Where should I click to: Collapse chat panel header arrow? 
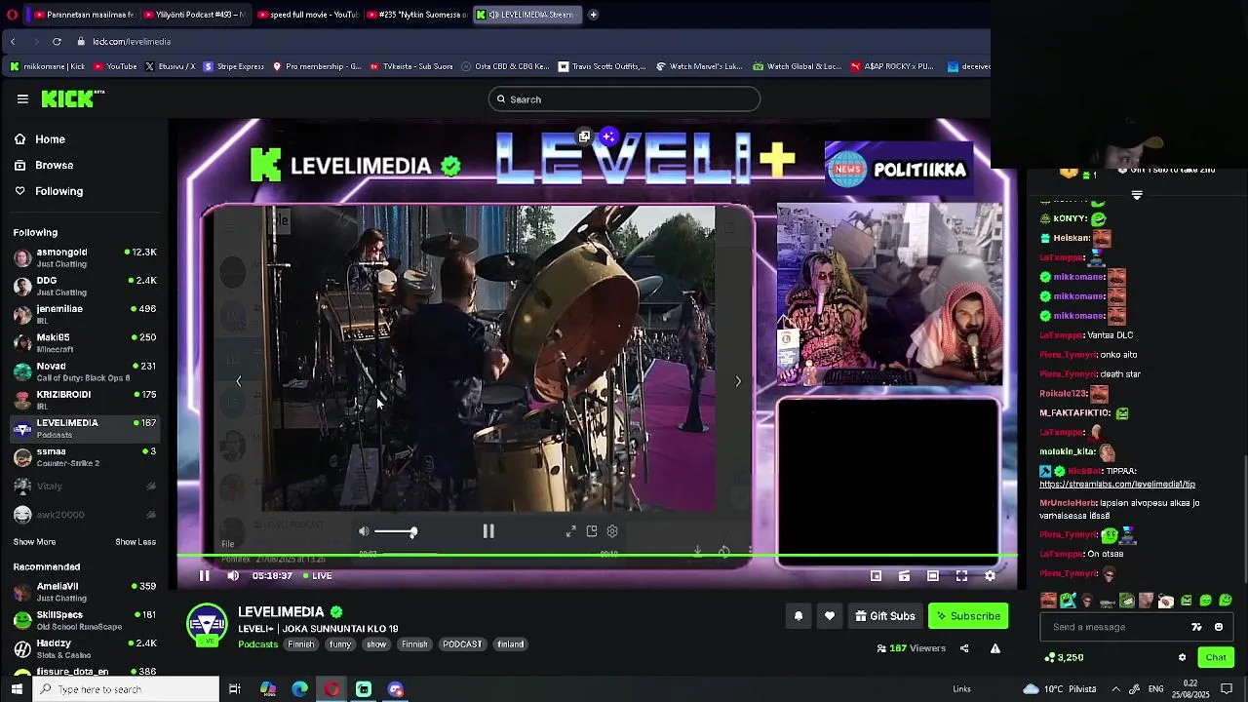click(1137, 195)
